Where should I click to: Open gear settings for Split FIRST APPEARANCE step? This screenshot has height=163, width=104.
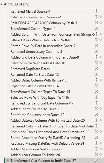tap(101, 23)
